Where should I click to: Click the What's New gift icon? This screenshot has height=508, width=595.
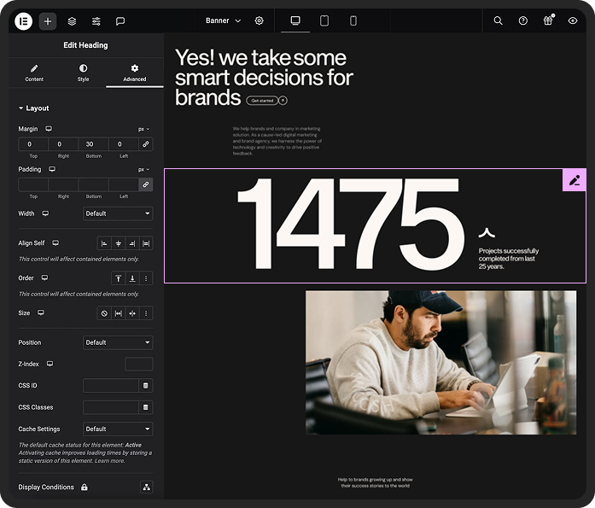(x=547, y=20)
